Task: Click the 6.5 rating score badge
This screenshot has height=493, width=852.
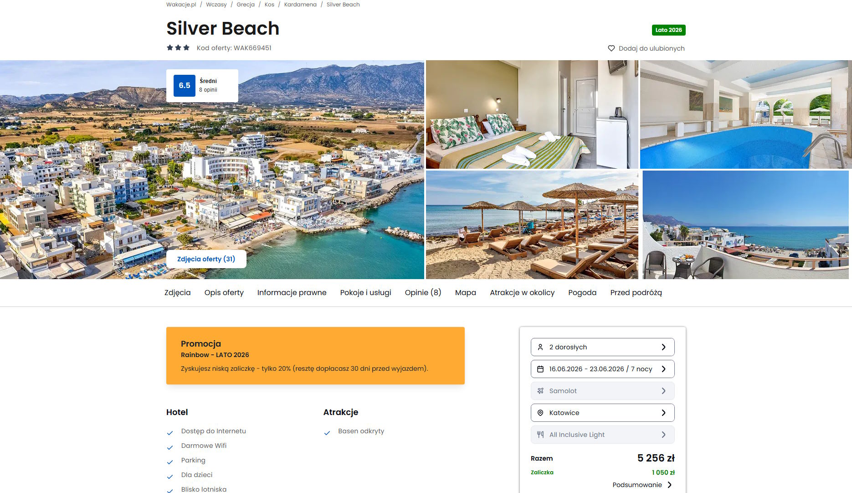Action: coord(185,85)
